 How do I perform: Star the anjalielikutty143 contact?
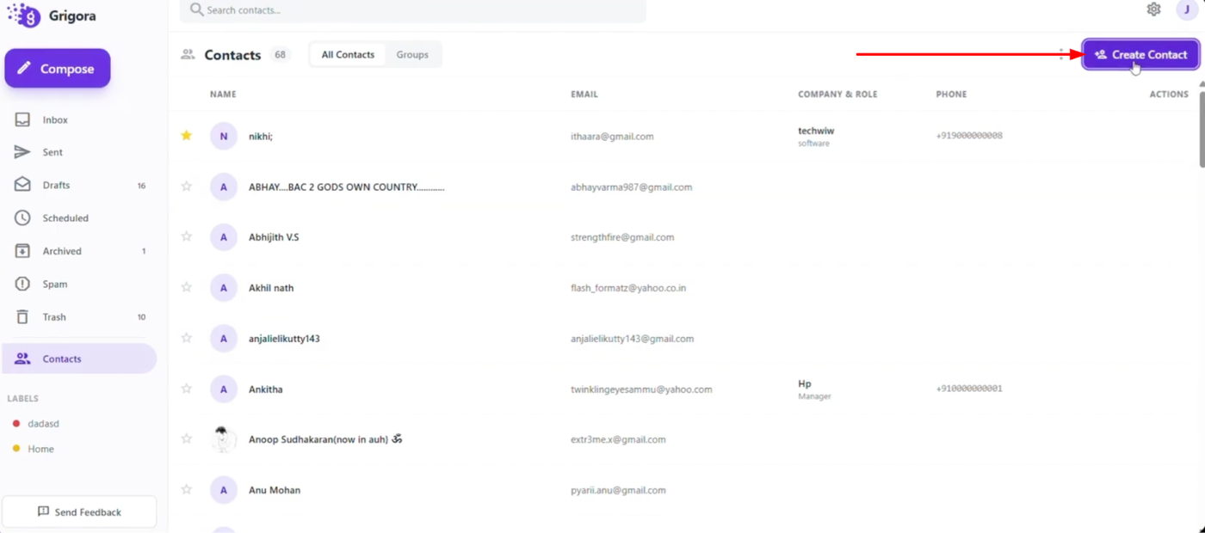tap(186, 338)
